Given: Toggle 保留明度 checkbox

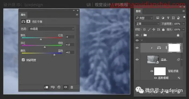Looking at the screenshot, I should click(23, 60).
